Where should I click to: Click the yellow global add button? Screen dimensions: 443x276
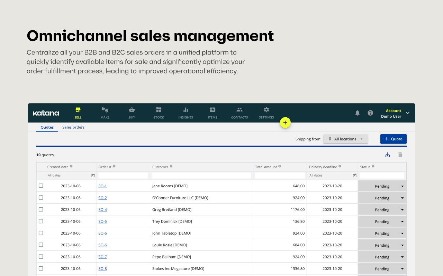(285, 122)
